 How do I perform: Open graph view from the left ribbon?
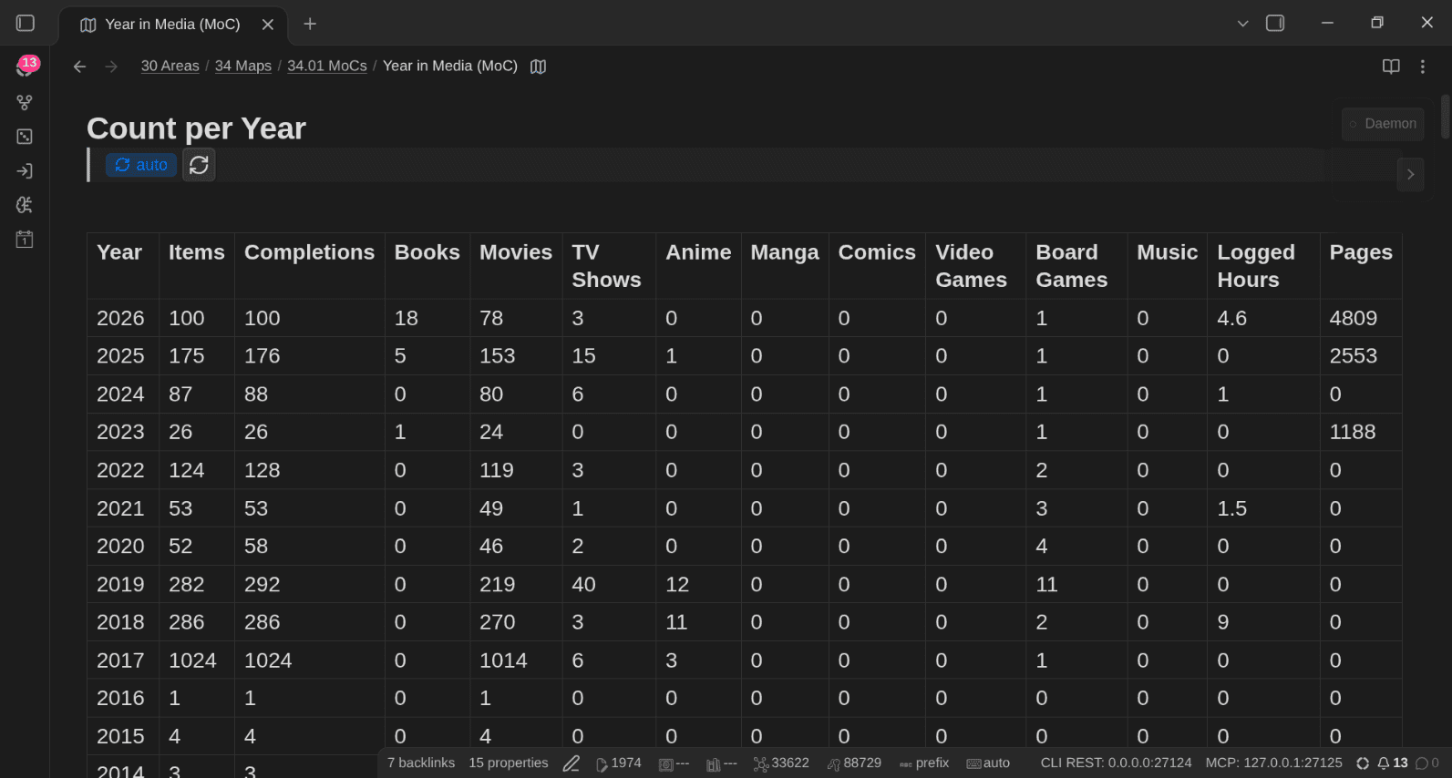pyautogui.click(x=25, y=102)
